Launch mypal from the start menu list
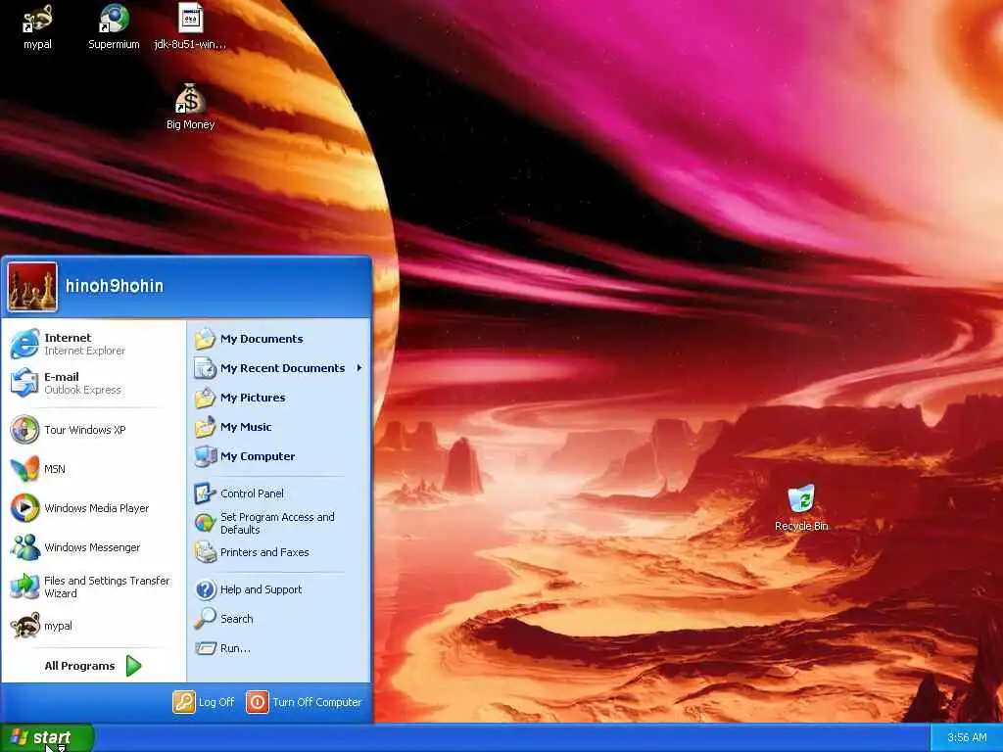The height and width of the screenshot is (752, 1003). click(24, 626)
